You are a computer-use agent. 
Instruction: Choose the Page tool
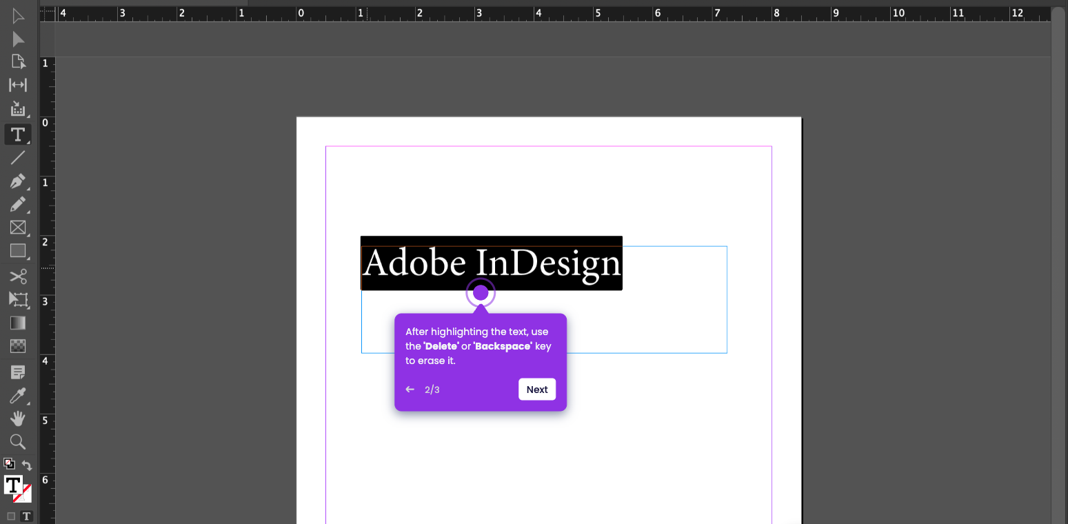[x=18, y=62]
